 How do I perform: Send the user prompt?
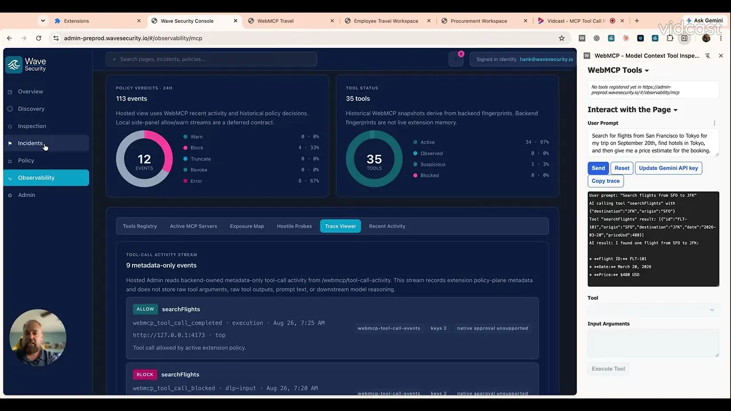[x=598, y=168]
